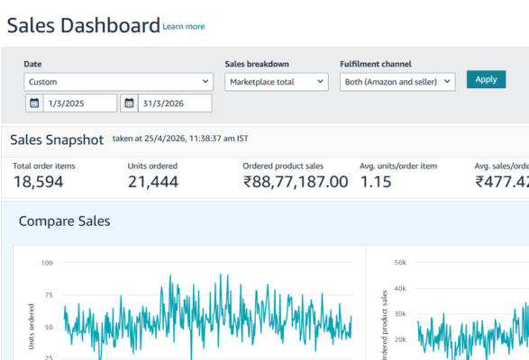Click the Ordered product sales value ₹88,77,187.00

pos(296,182)
